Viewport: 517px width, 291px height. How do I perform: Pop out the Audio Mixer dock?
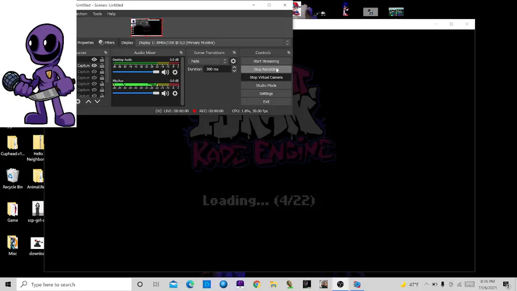tap(181, 53)
